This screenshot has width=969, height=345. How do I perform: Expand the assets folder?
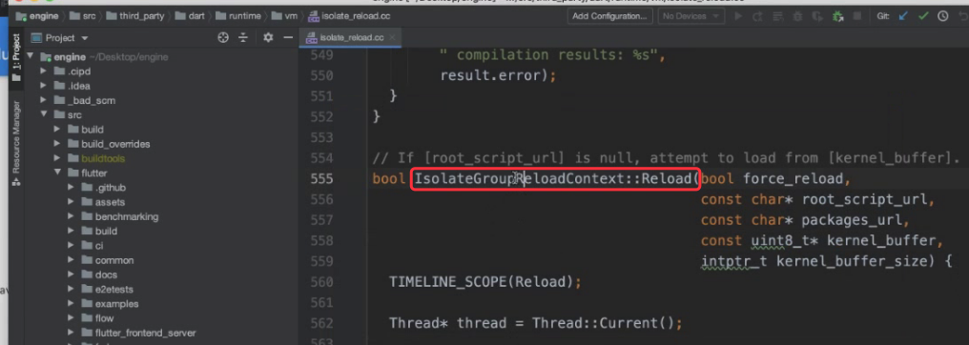(72, 202)
